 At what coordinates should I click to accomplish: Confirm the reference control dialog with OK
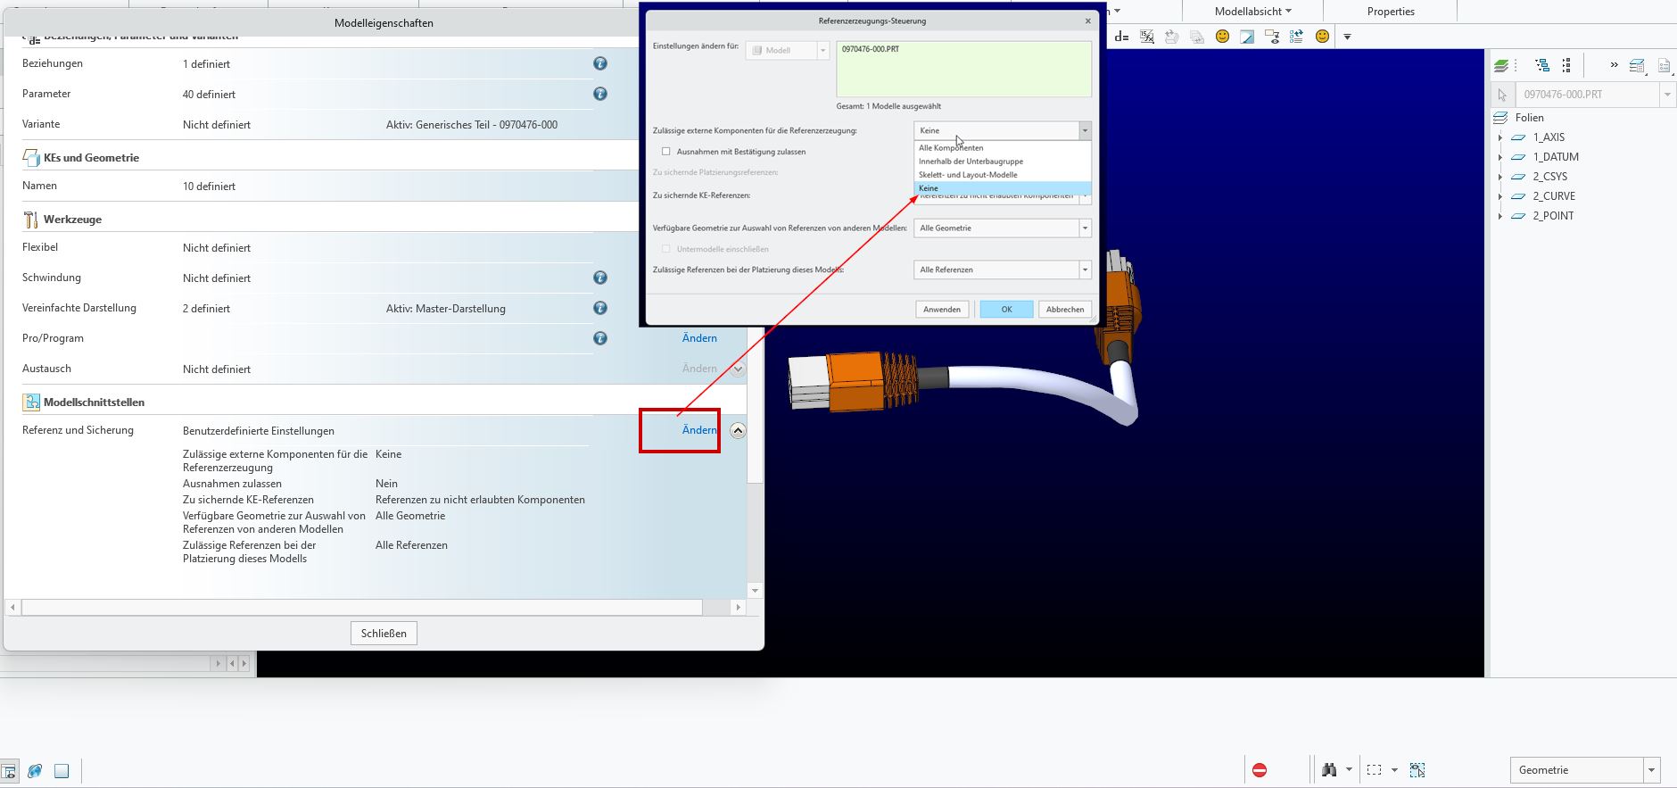click(1006, 310)
